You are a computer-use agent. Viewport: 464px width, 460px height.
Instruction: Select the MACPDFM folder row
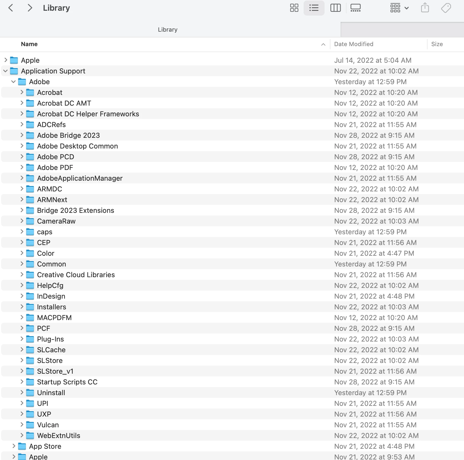[x=233, y=318]
